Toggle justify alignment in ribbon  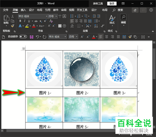tap(85, 21)
